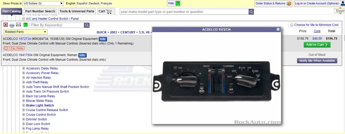Click the printer icon

(12, 25)
